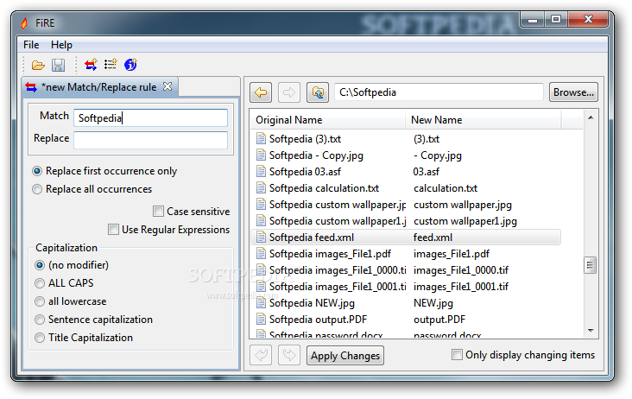Select the Softpedia - Copy.jpg row
632x399 pixels.
[x=406, y=155]
